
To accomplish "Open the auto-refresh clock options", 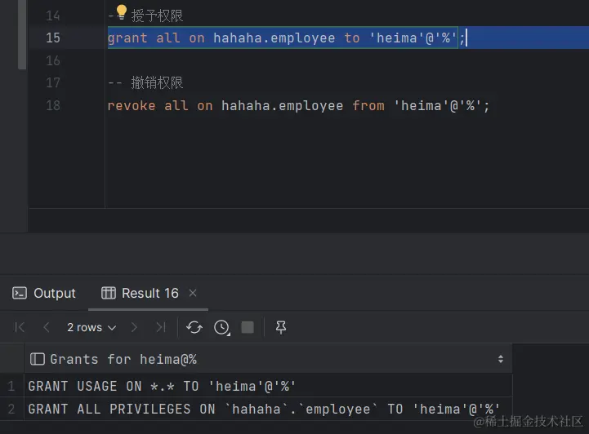I will (221, 327).
